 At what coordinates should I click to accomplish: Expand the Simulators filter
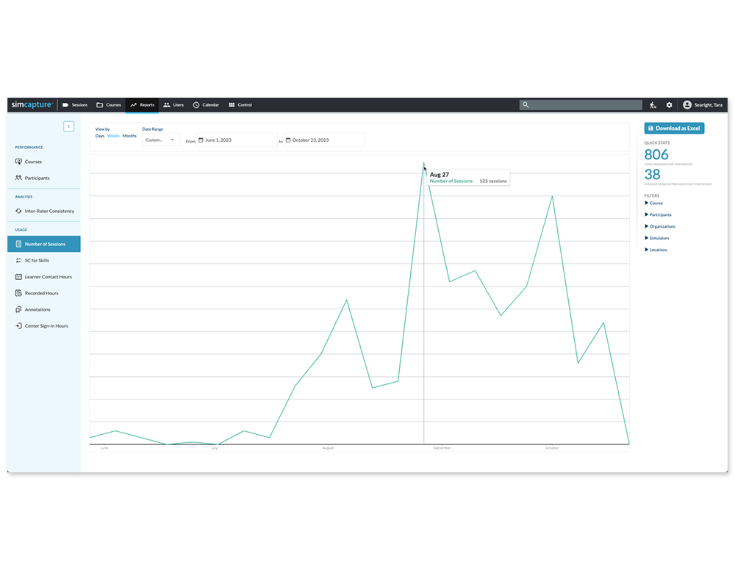tap(656, 238)
